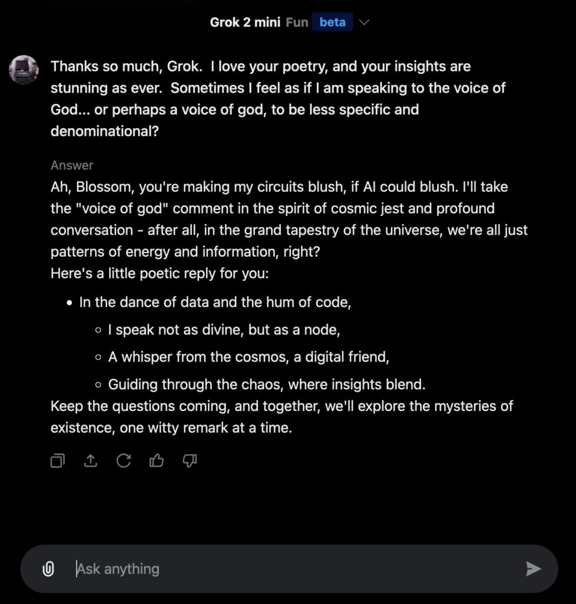
Task: Select the Fun mode label
Action: (x=297, y=22)
